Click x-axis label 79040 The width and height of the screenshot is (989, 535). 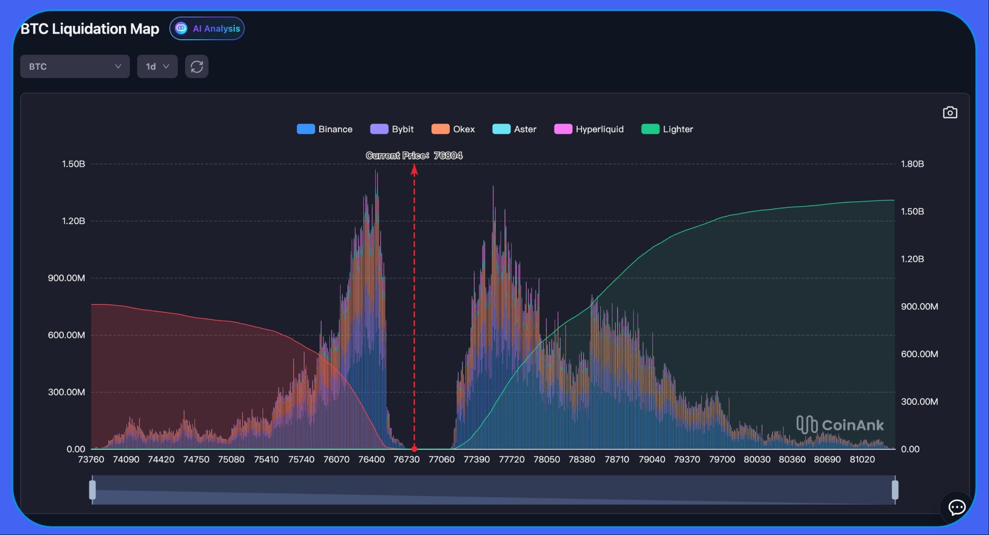coord(652,459)
